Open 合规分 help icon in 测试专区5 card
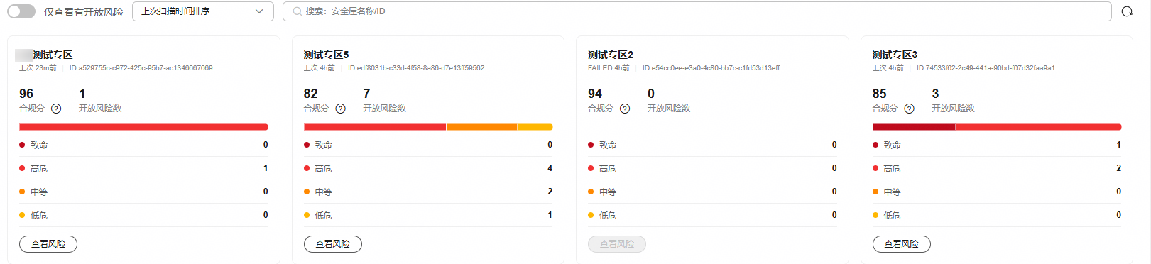This screenshot has height=264, width=1151. 340,109
